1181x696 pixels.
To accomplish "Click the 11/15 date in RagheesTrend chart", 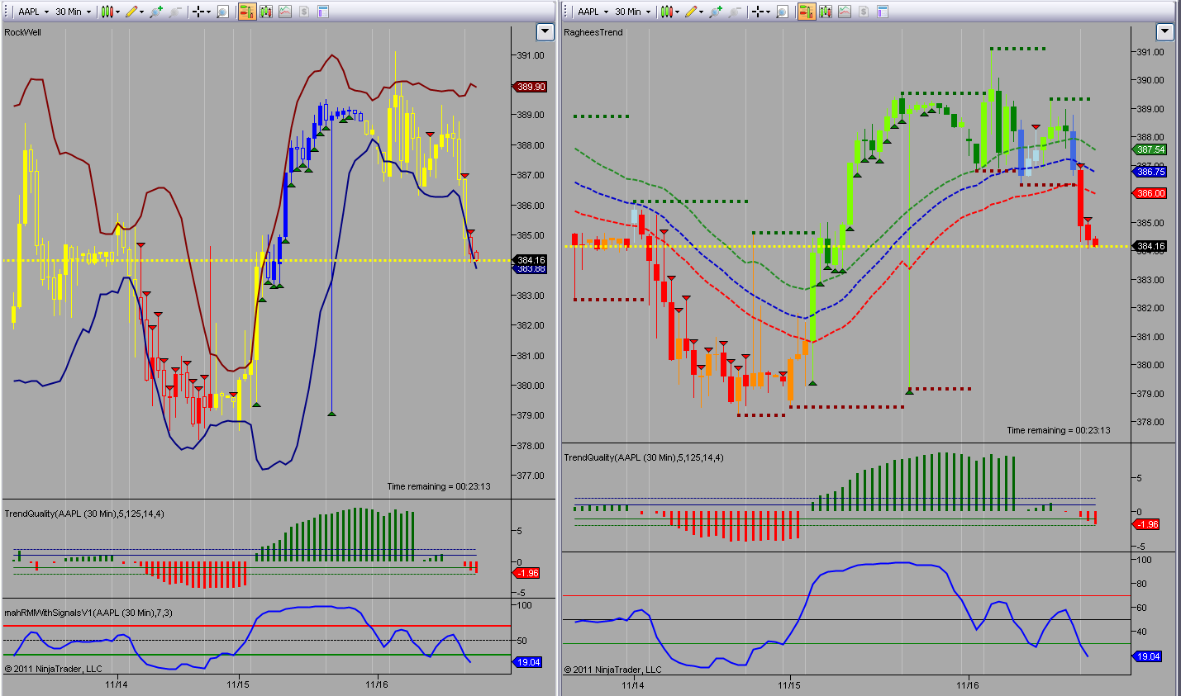I will pyautogui.click(x=789, y=684).
